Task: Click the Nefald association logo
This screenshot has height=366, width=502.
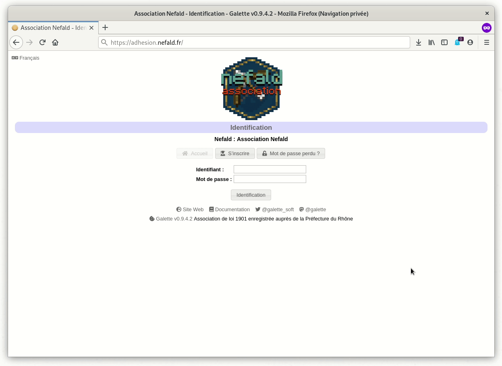Action: coord(252,88)
